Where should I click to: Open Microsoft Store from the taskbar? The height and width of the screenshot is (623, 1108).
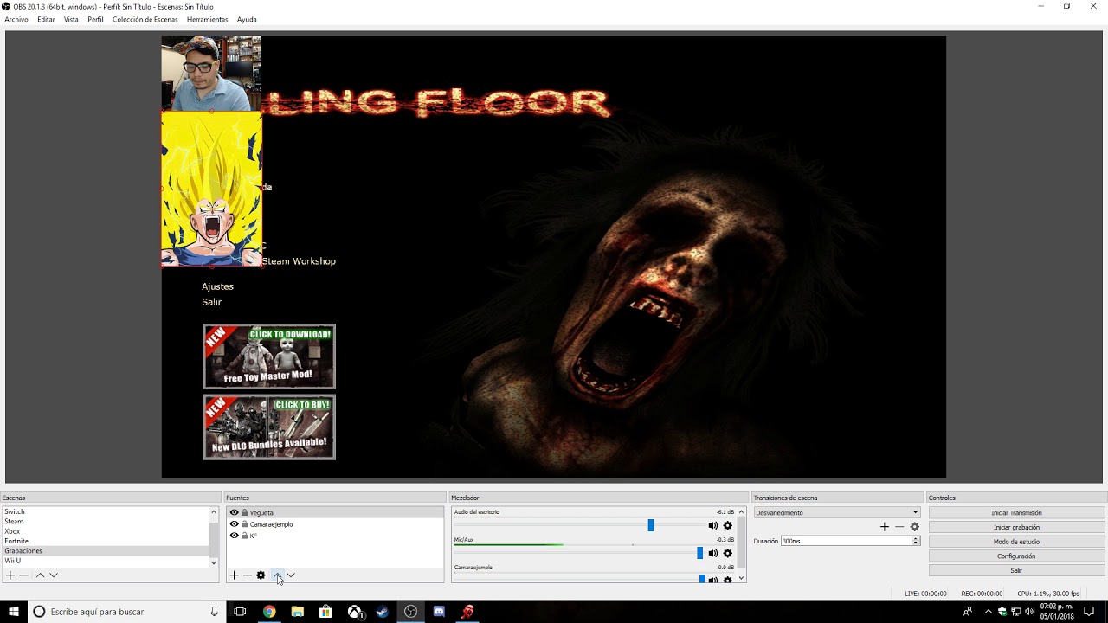[x=325, y=612]
